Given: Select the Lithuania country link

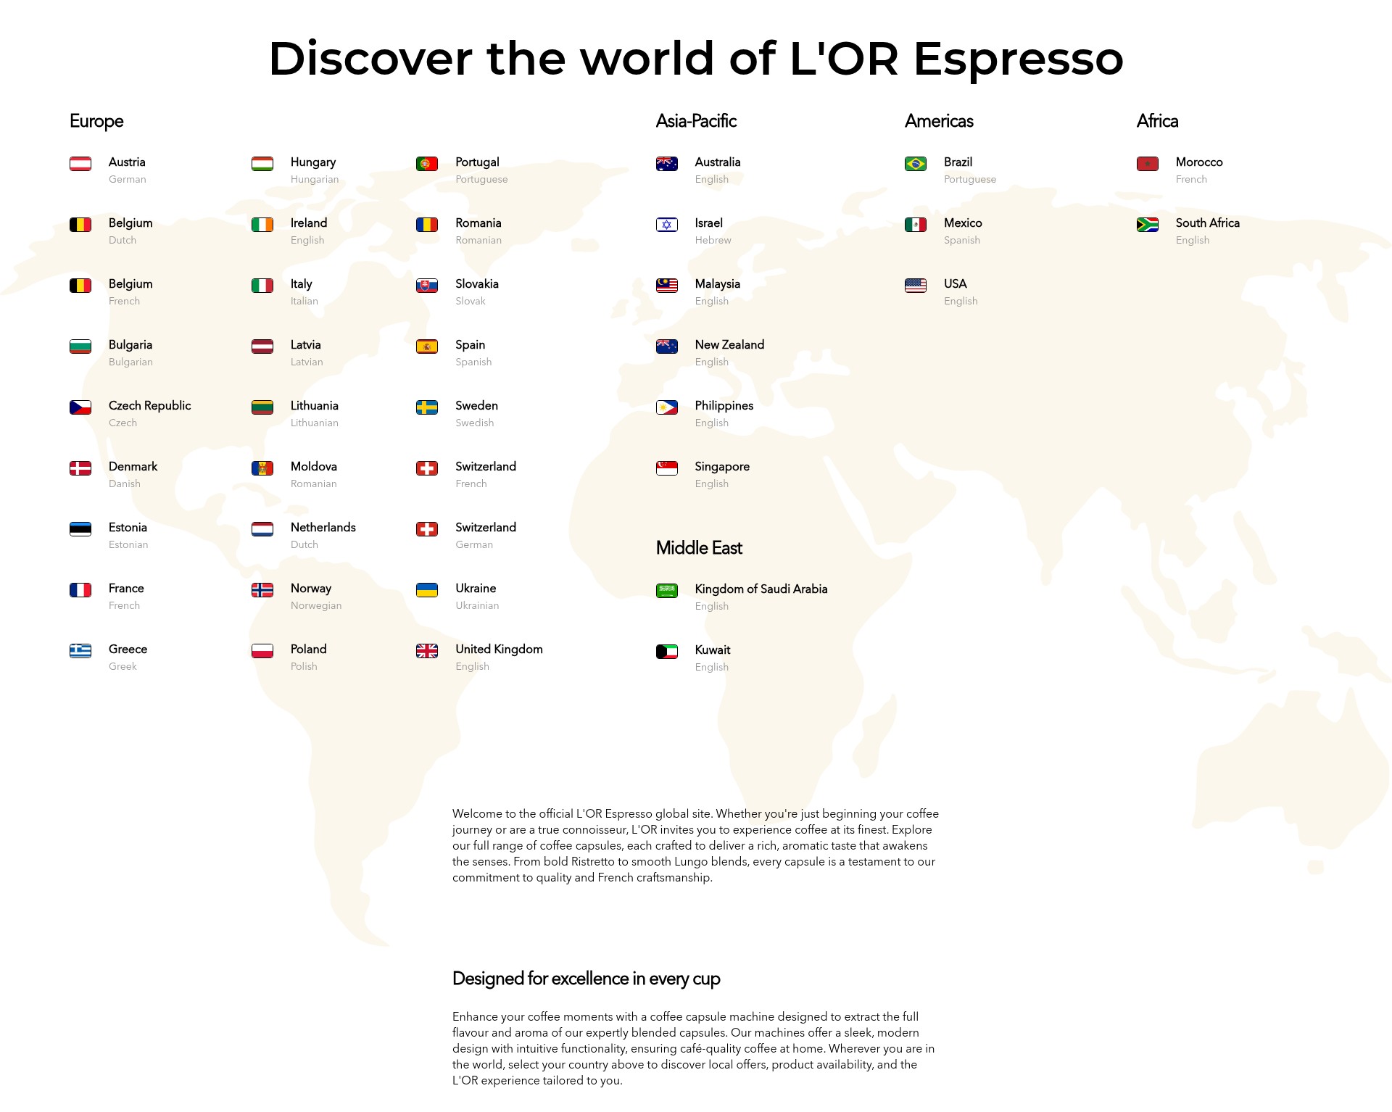Looking at the screenshot, I should tap(295, 413).
